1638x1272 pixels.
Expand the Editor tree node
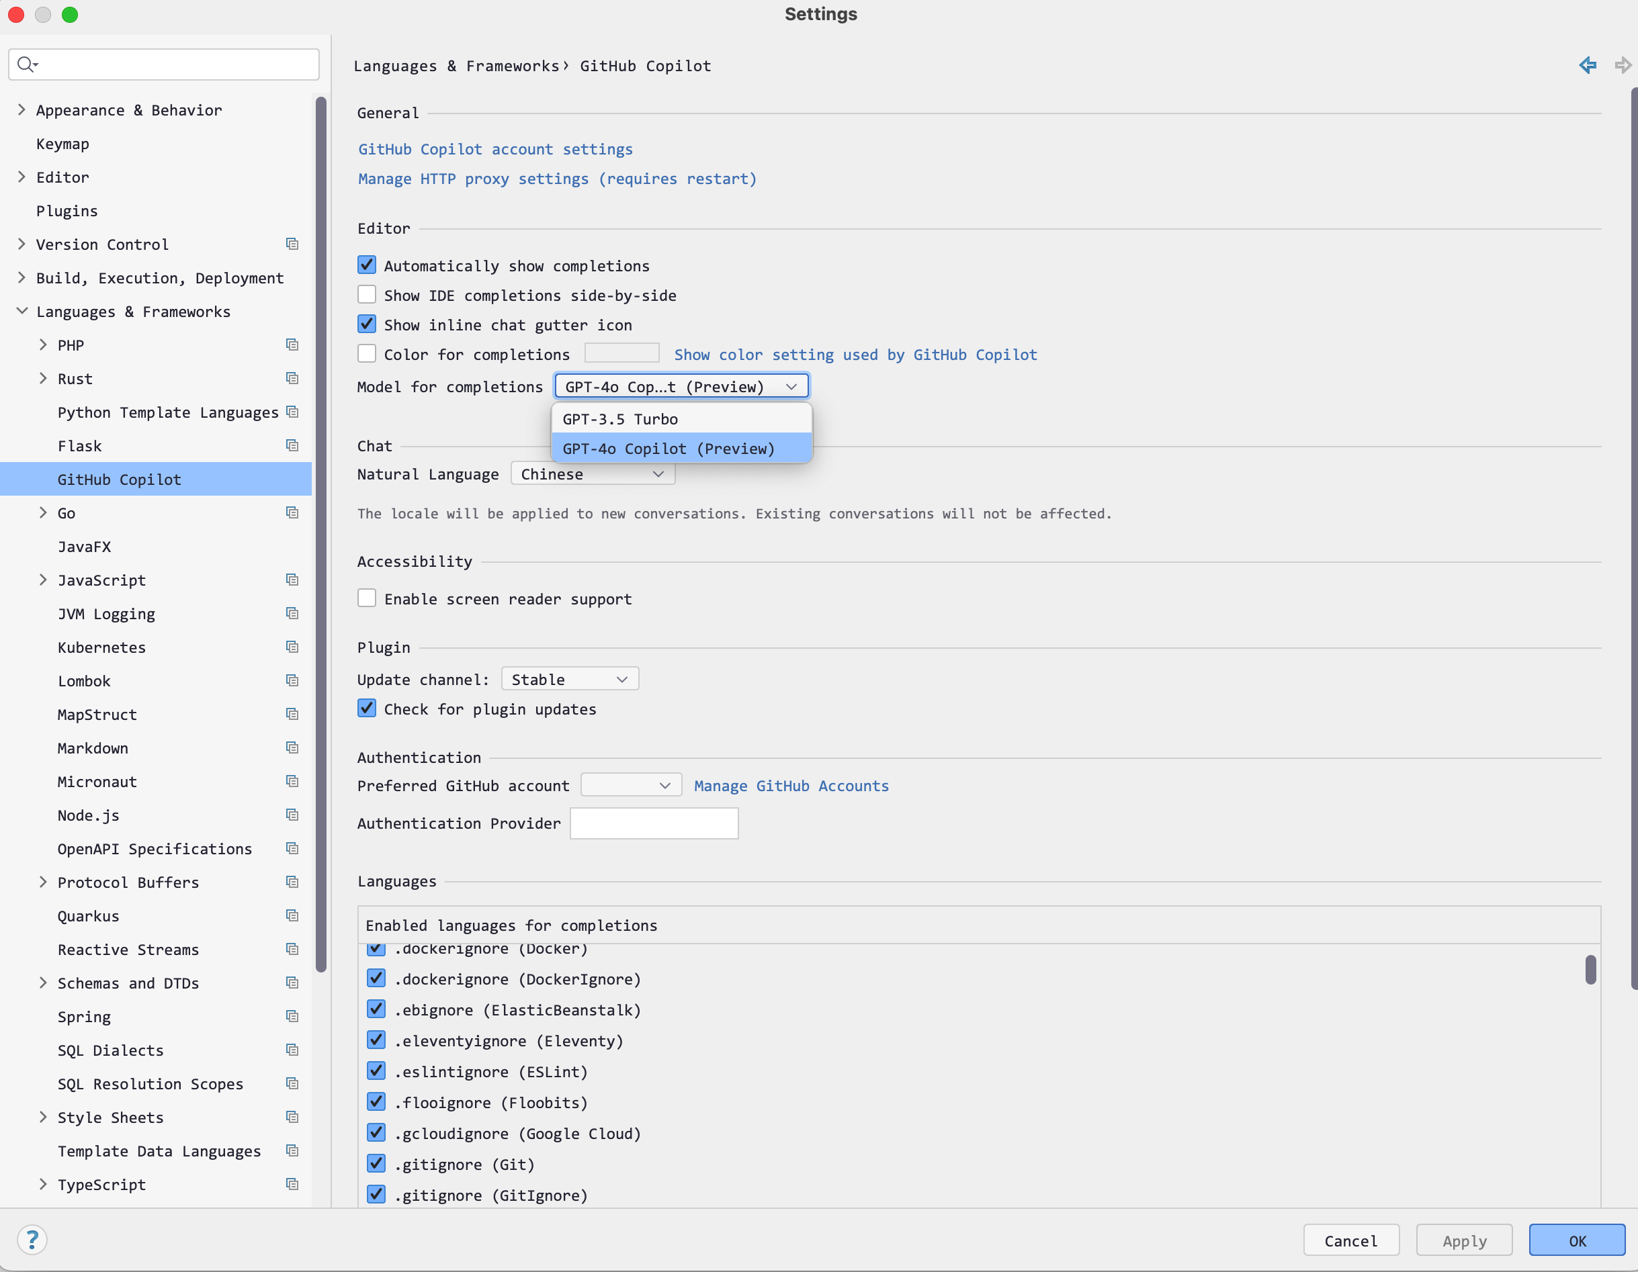[21, 177]
